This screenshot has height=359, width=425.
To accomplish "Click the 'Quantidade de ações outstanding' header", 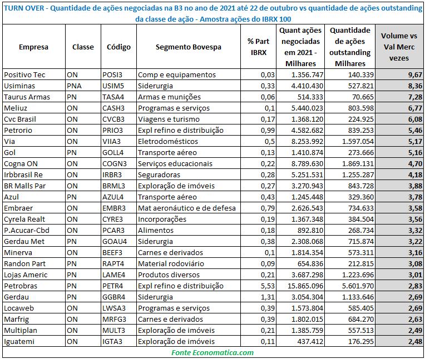I will pos(350,47).
